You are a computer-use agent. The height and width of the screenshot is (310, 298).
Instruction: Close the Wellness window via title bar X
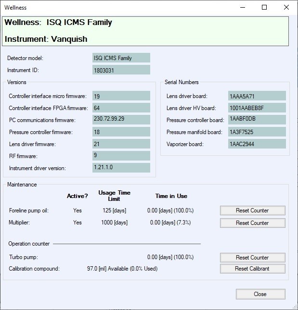(287, 7)
